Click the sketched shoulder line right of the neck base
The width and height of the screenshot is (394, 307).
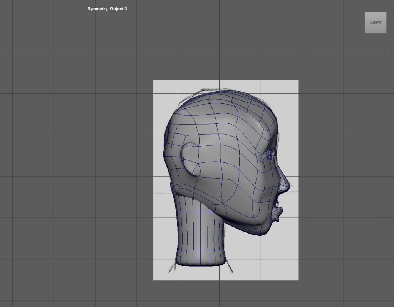tap(229, 265)
